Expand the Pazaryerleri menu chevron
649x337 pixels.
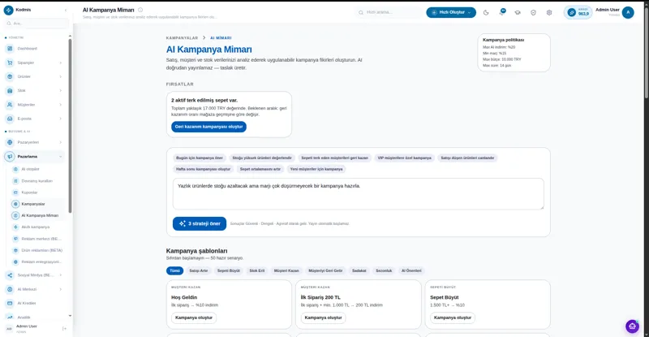[x=60, y=143]
